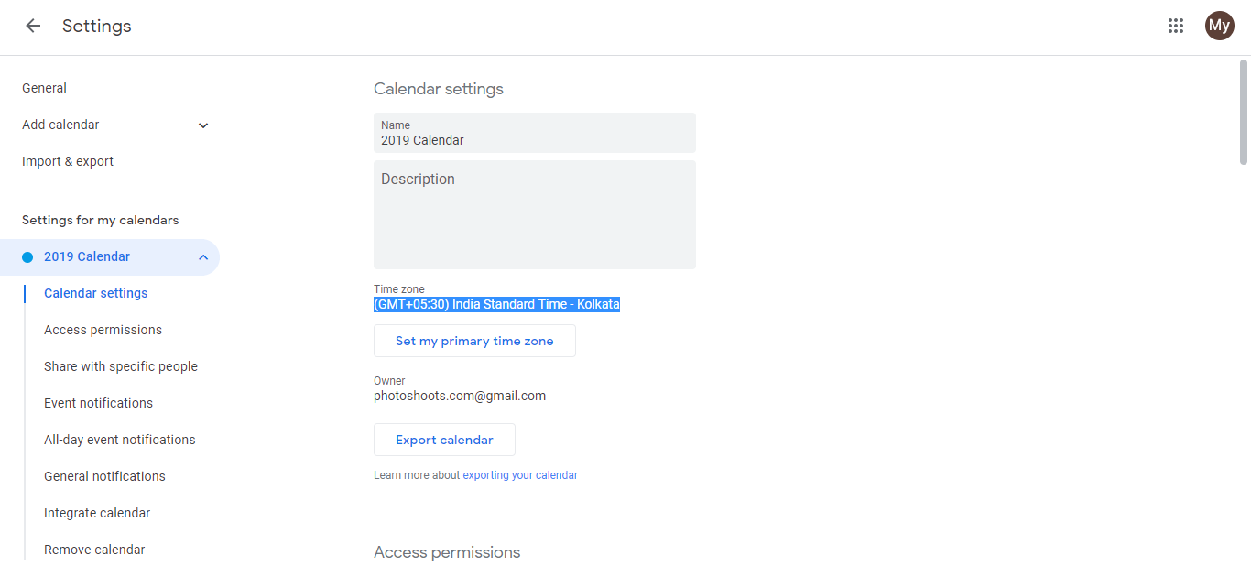Collapse the 2019 Calendar section chevron

203,257
